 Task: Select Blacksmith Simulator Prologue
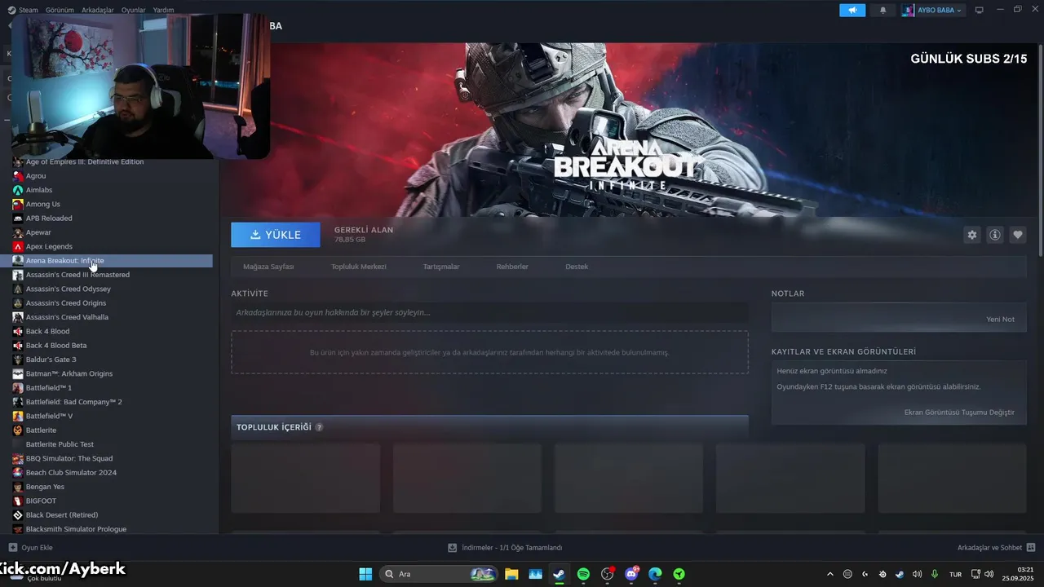pyautogui.click(x=76, y=529)
